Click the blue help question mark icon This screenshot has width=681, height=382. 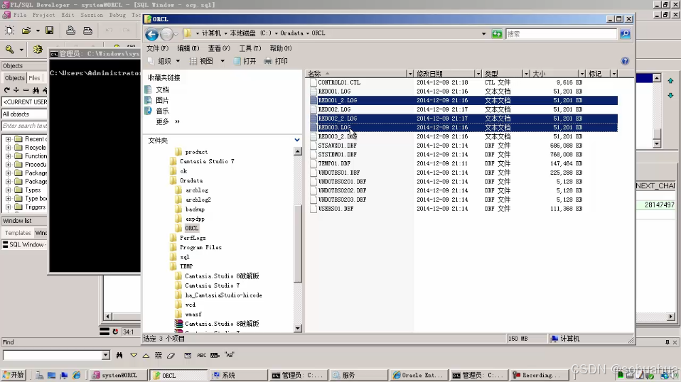click(625, 61)
